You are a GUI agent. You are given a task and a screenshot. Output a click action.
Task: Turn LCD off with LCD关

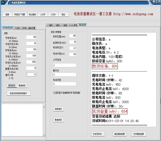point(53,15)
